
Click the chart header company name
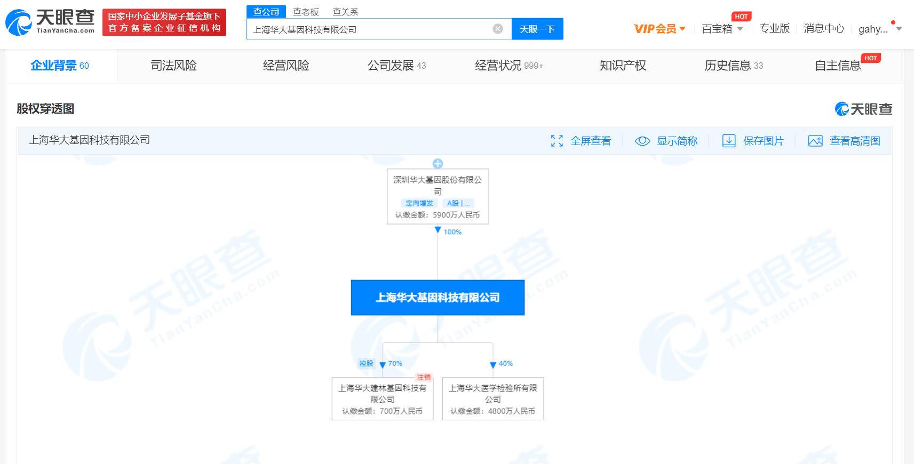[90, 140]
